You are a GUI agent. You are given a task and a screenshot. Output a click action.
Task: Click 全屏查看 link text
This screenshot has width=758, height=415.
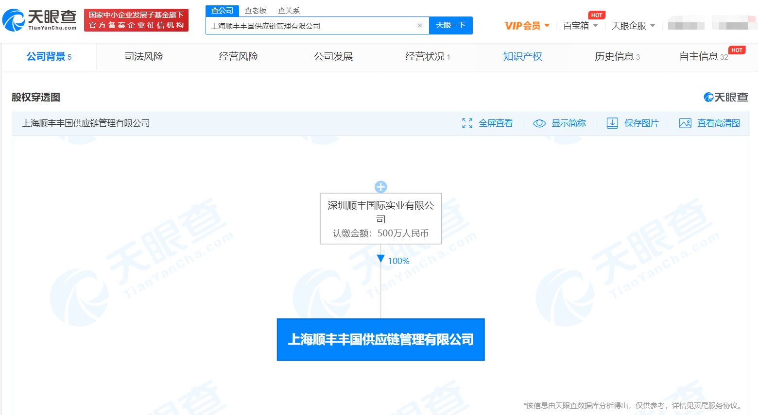pos(496,123)
